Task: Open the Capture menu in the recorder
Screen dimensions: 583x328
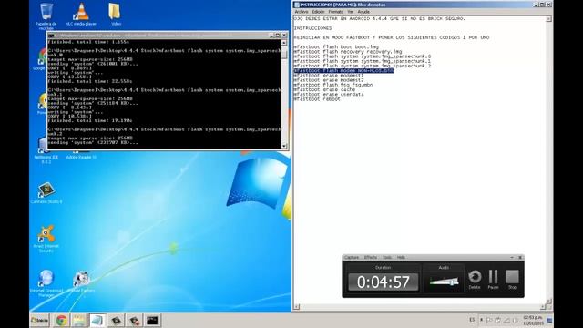Action: (x=352, y=257)
